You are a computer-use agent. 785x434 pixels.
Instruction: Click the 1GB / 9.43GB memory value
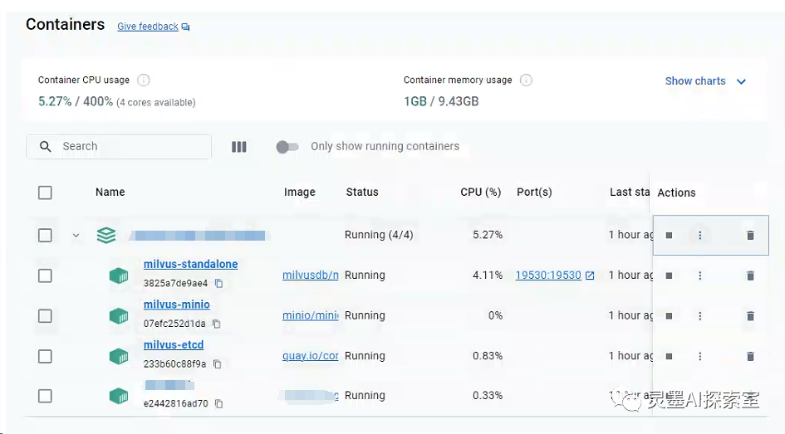[x=441, y=101]
